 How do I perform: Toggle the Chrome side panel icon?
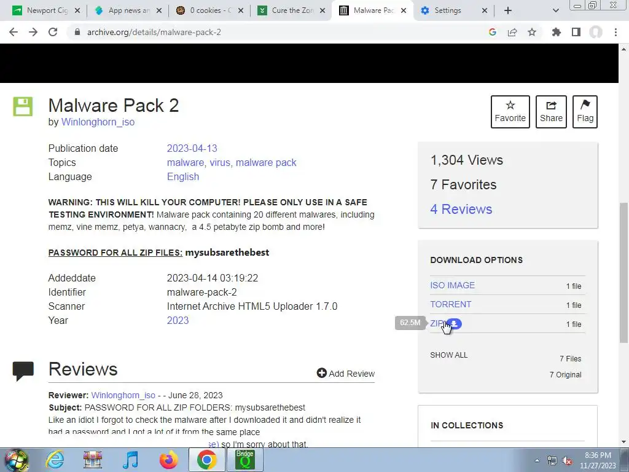pyautogui.click(x=576, y=32)
